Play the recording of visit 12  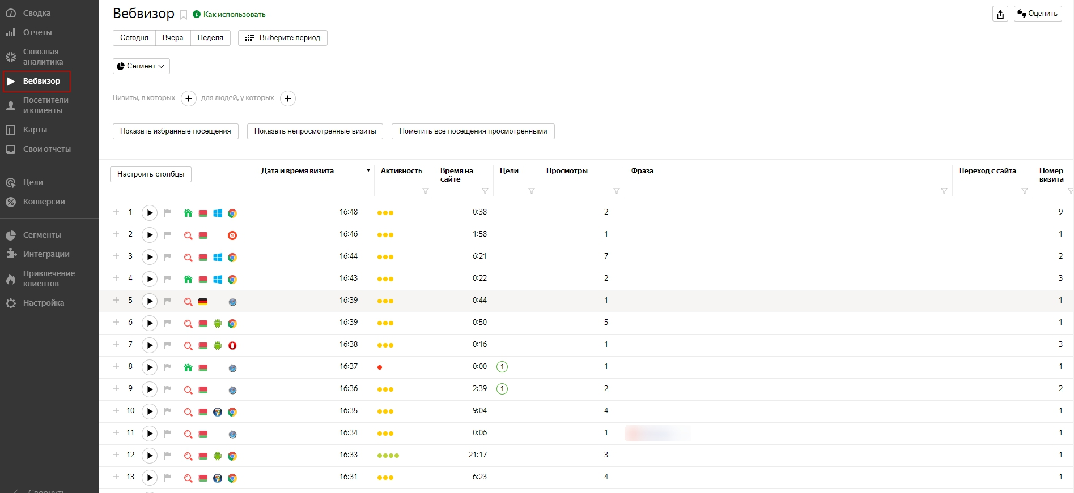click(x=150, y=456)
